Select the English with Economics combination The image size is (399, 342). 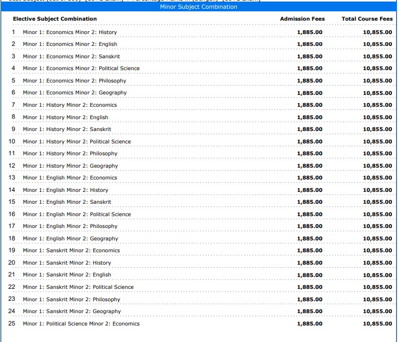[x=70, y=178]
